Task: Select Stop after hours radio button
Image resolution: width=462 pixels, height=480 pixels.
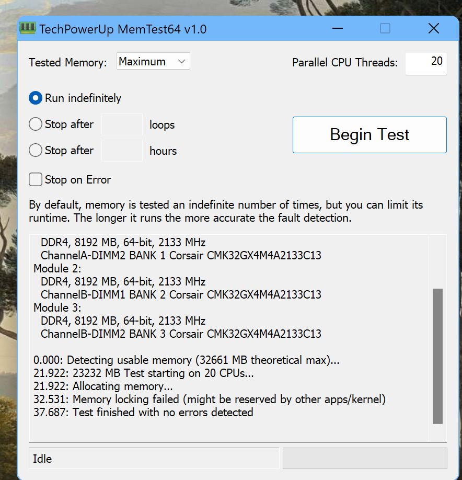Action: (x=36, y=150)
